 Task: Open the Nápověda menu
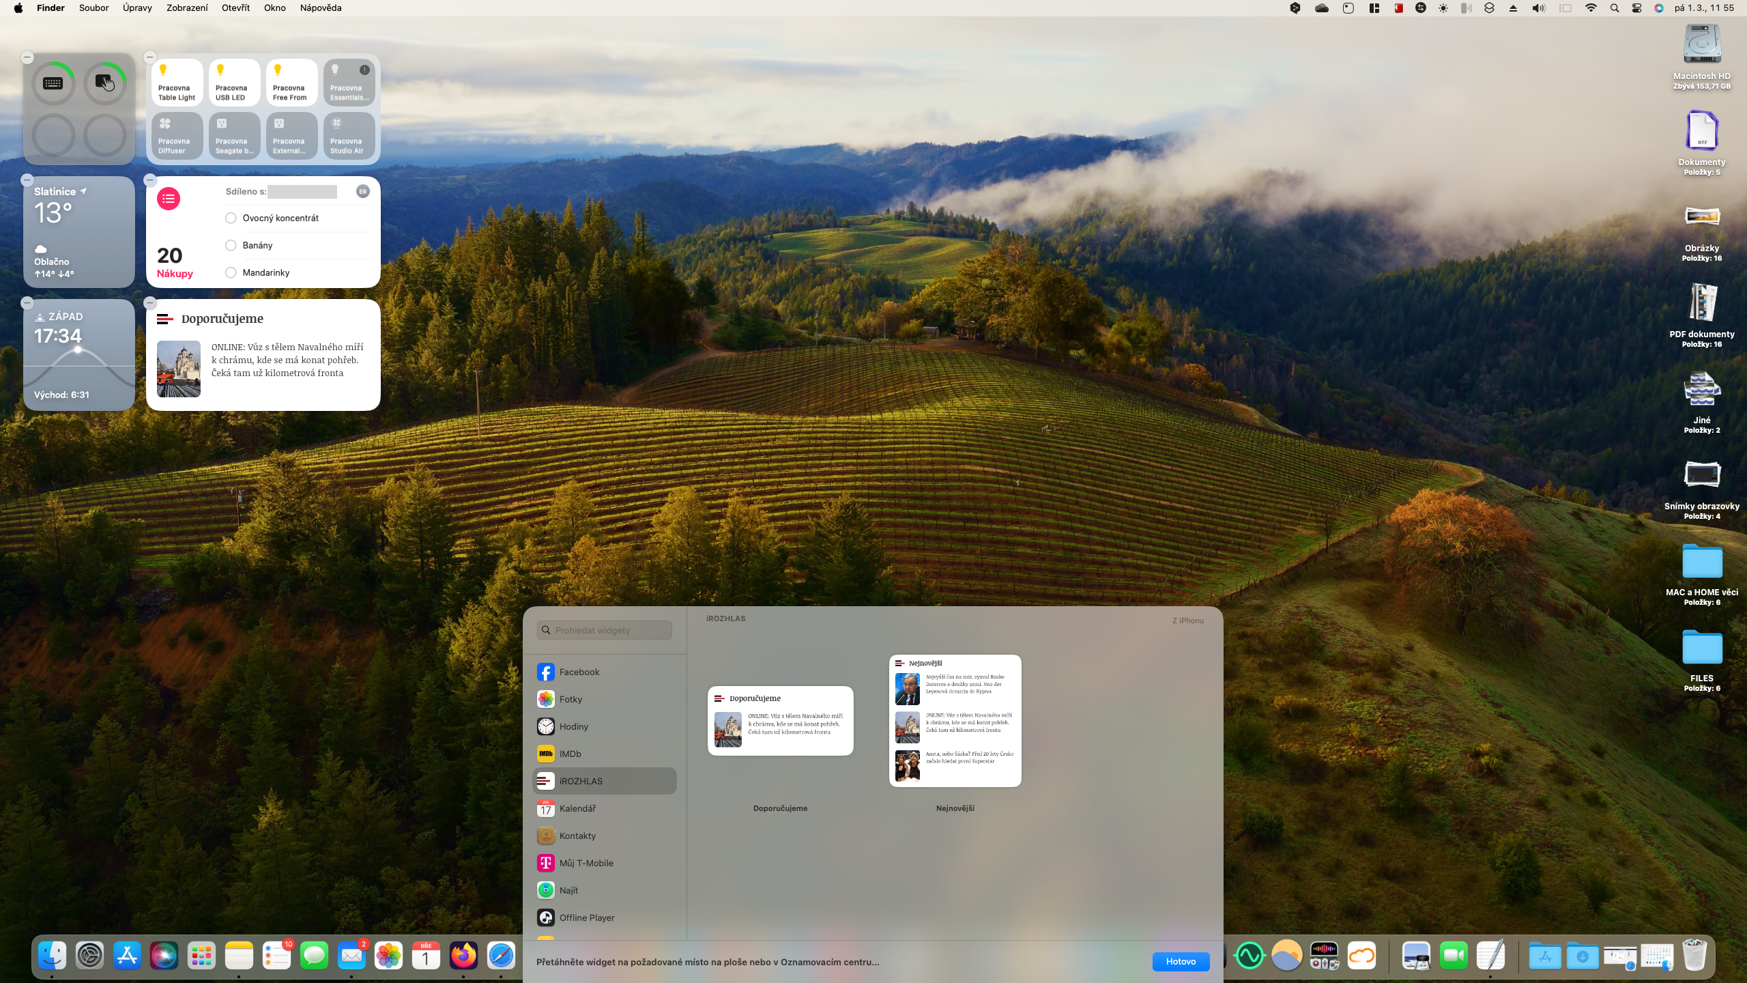(x=320, y=8)
